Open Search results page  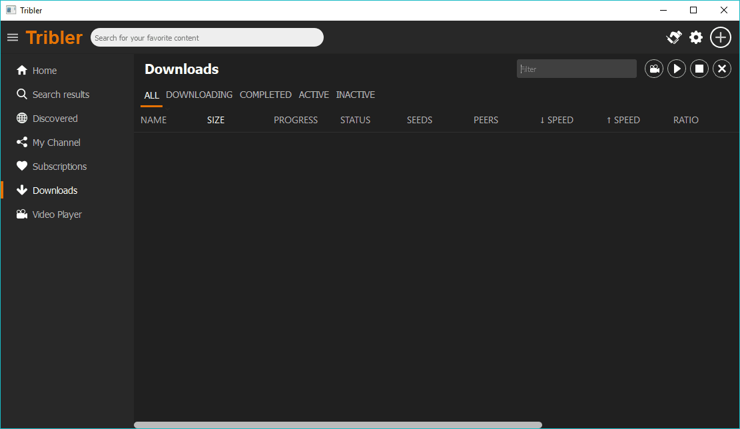click(61, 95)
